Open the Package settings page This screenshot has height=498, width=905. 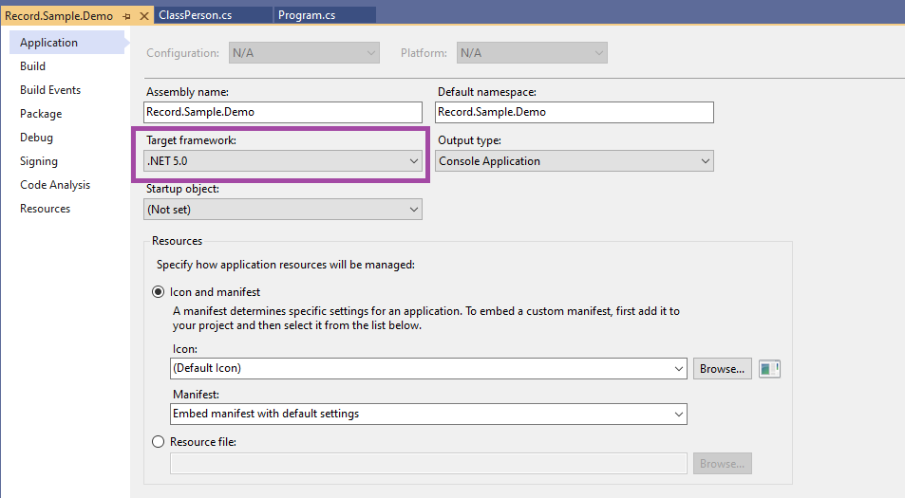(x=41, y=114)
